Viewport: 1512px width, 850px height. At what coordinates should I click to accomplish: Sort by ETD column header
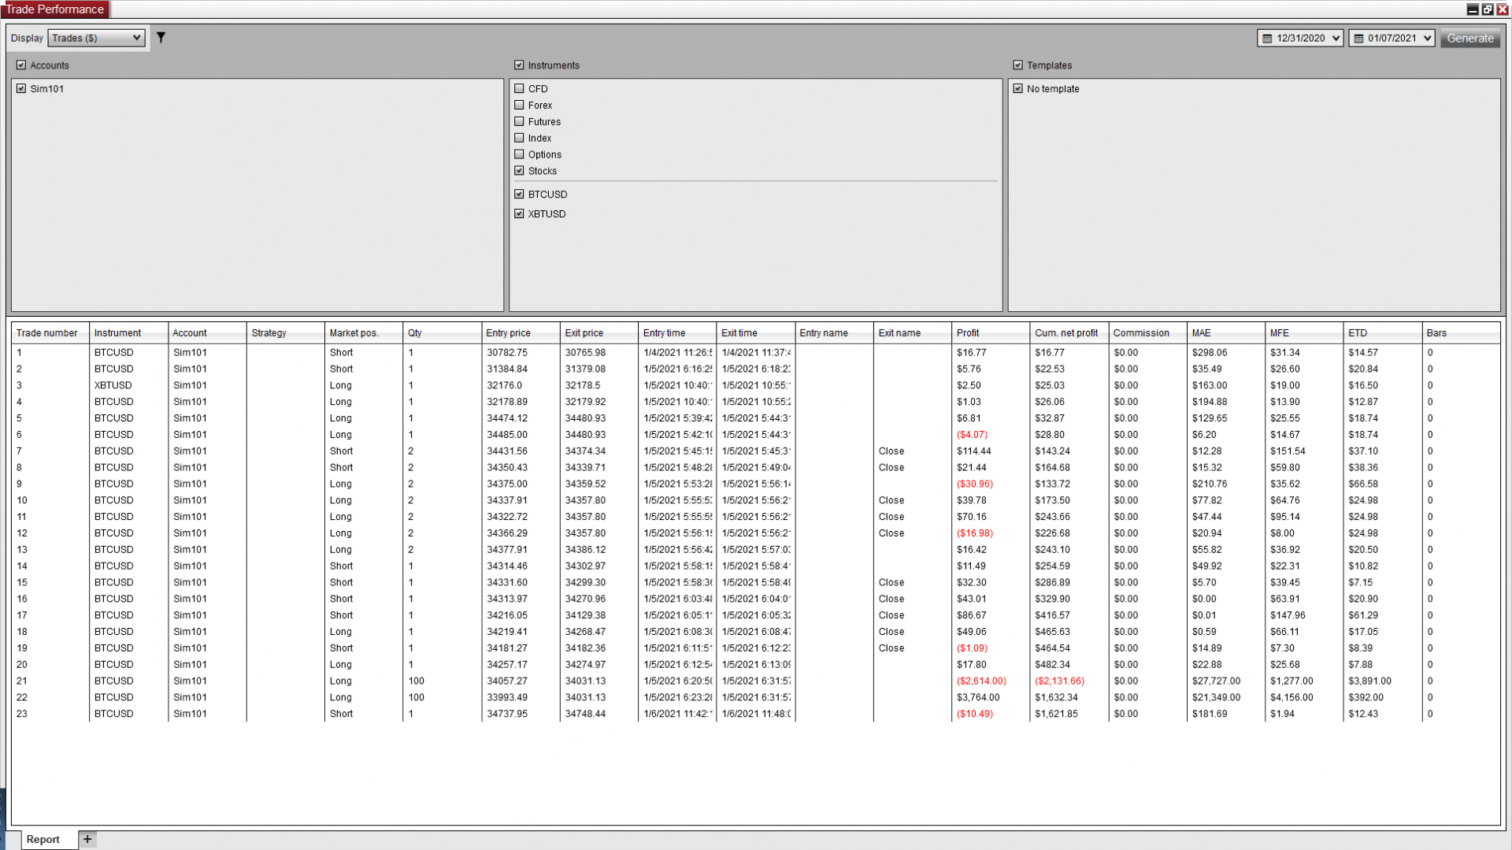[1382, 333]
